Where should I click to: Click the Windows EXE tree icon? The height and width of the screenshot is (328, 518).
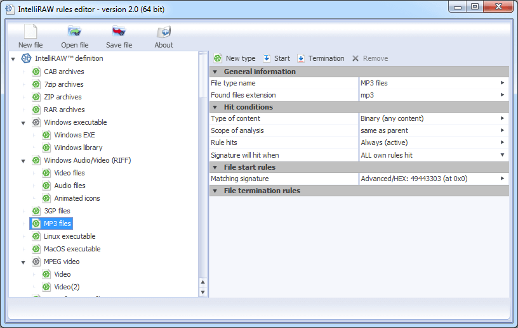click(46, 135)
